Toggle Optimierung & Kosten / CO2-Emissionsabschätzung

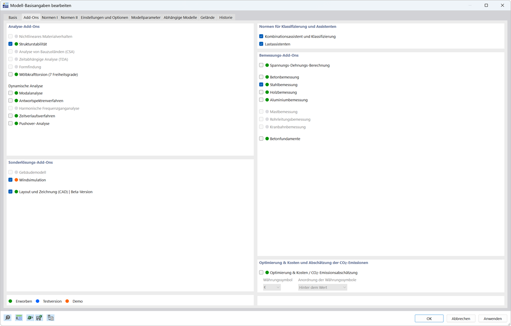coord(261,272)
